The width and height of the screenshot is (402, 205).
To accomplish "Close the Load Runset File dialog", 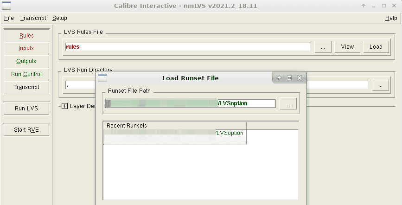I will tap(300, 78).
